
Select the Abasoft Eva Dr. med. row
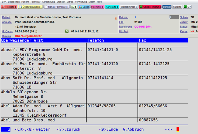click(x=95, y=68)
